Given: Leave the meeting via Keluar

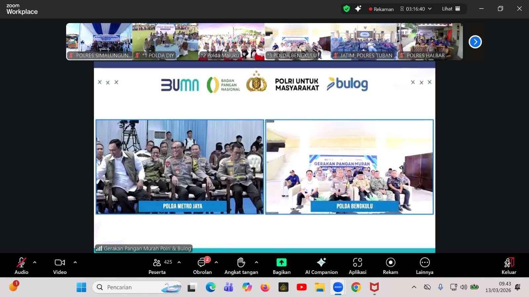Looking at the screenshot, I should pos(509,266).
